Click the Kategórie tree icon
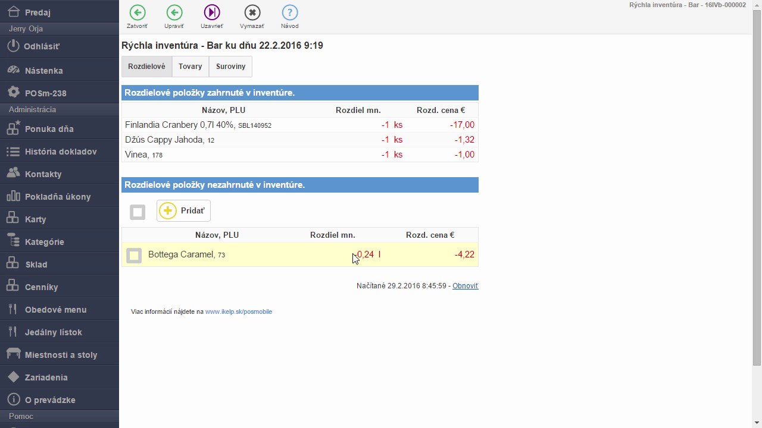Viewport: 762px width, 428px height. (x=13, y=241)
